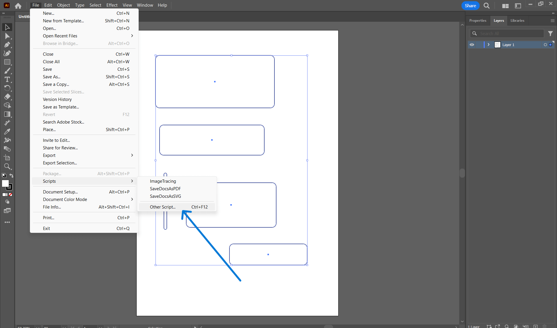Choose Export Selection... item

click(x=84, y=163)
